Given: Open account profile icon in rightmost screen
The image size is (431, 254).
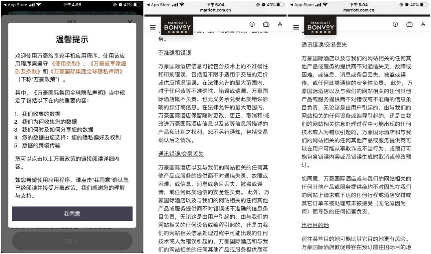Looking at the screenshot, I should click(423, 24).
